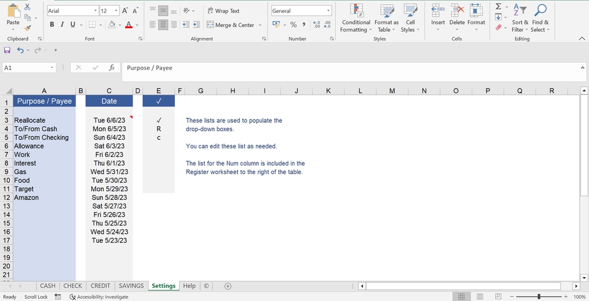The height and width of the screenshot is (301, 589).
Task: Open the Merge & Center dropdown arrow
Action: (260, 25)
